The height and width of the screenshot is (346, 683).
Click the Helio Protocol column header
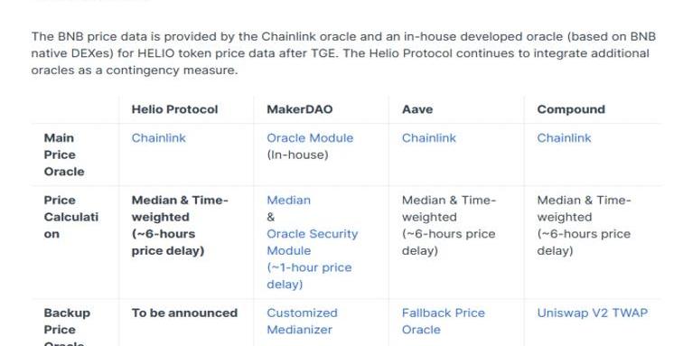[174, 109]
